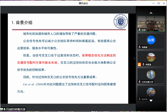Click the screen icon in the screen-share label
Screen dimensions: 167x112
(x=2, y=109)
